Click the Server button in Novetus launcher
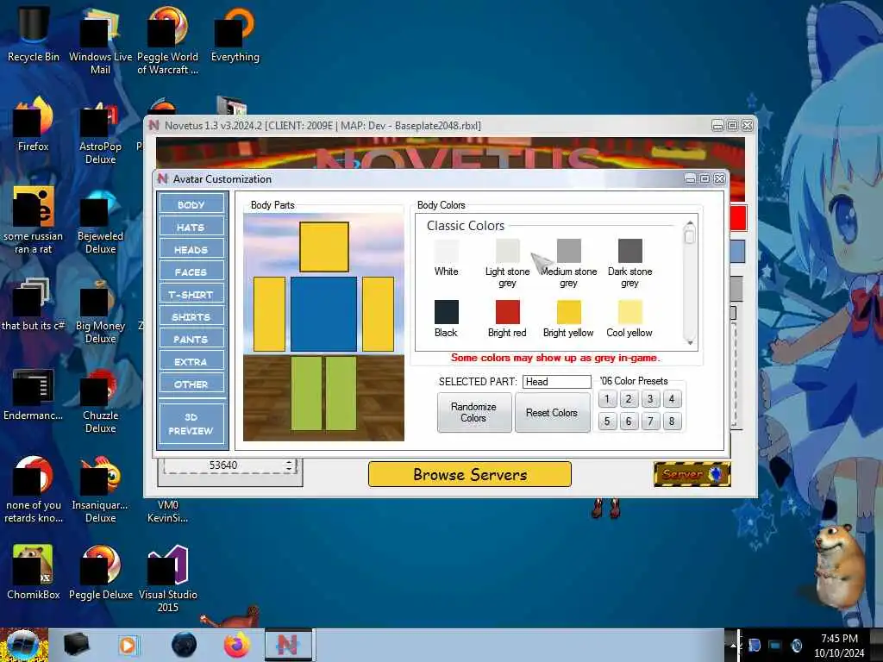This screenshot has width=883, height=662. tap(692, 475)
